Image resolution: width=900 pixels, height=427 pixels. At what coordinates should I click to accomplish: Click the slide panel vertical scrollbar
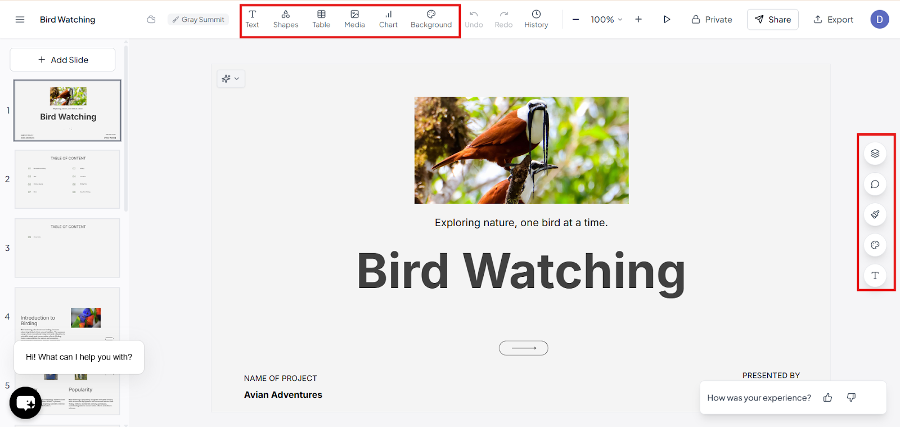point(126,128)
